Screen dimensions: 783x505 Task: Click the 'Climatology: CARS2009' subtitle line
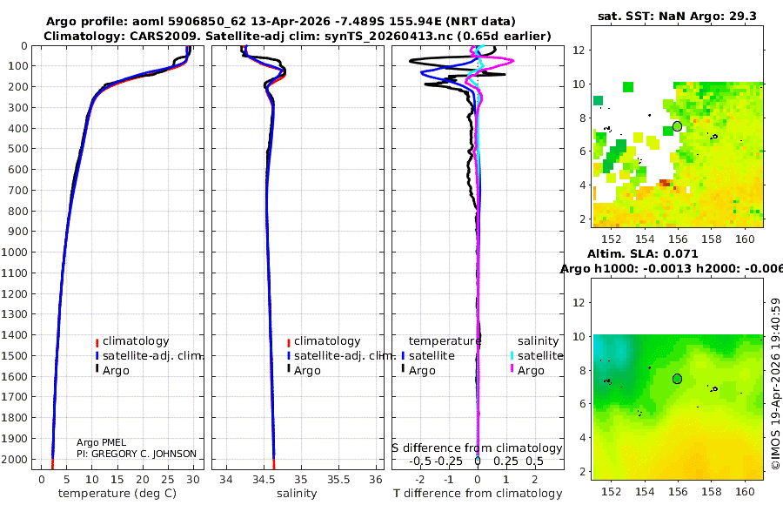pyautogui.click(x=298, y=36)
